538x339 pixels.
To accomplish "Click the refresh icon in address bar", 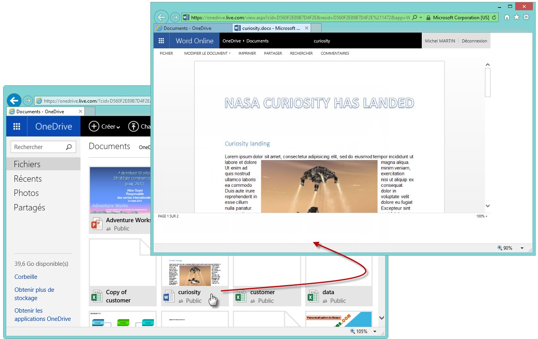I will click(494, 18).
